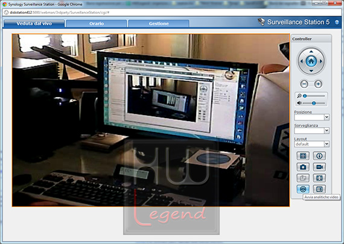
Task: Select the live camera video feed
Action: coord(151,120)
